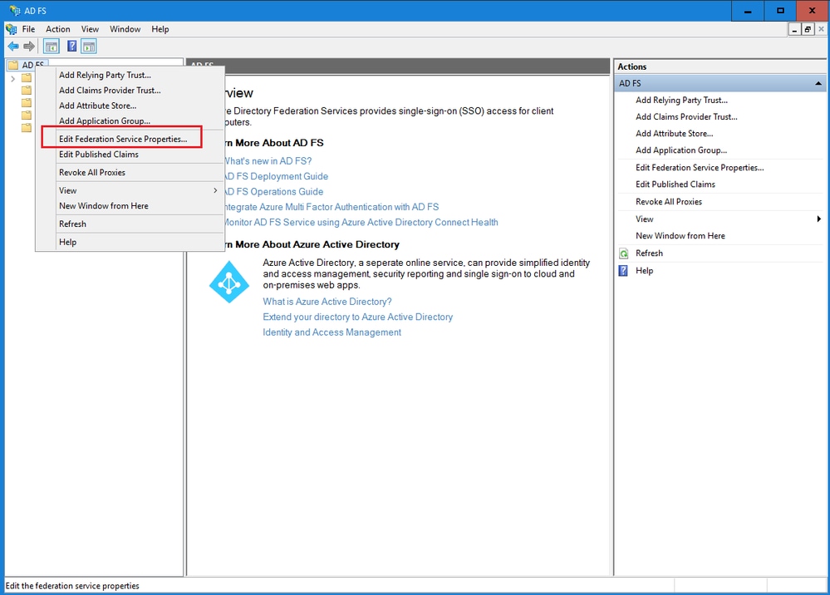Open the Action menu

(57, 29)
